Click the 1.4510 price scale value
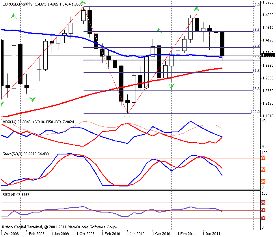276x237 pixels. [x=268, y=28]
